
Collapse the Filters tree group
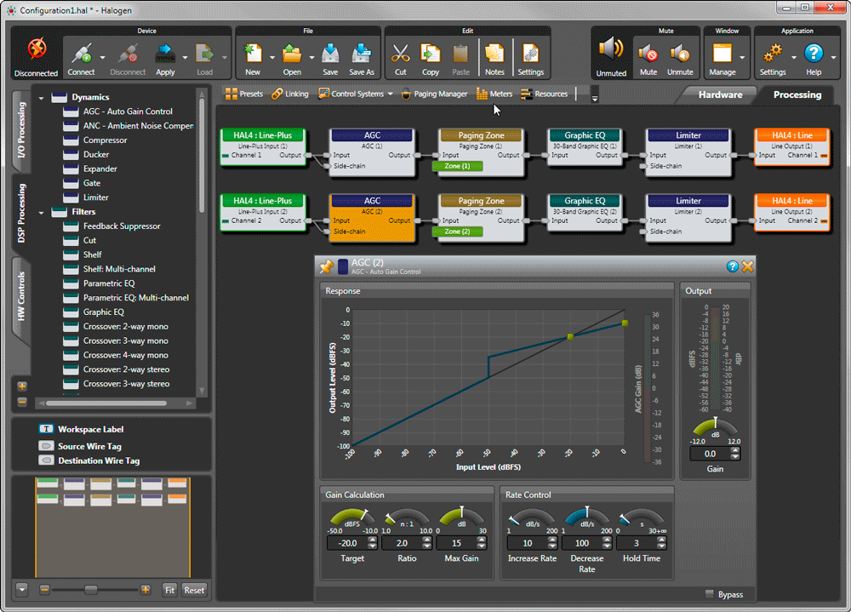41,212
